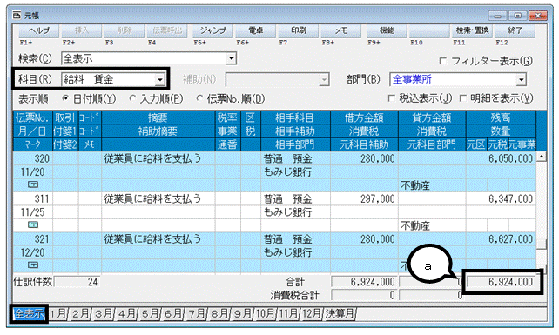Switch to the 5月 tab

point(150,314)
